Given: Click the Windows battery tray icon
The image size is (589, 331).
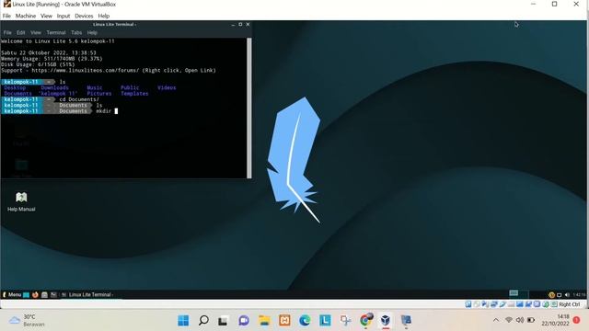Looking at the screenshot, I should [x=531, y=320].
